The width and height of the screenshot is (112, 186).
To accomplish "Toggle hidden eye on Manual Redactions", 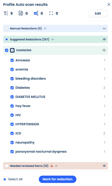I will 104,28.
